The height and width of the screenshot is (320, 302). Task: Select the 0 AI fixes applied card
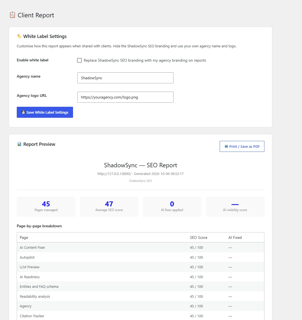pos(172,207)
